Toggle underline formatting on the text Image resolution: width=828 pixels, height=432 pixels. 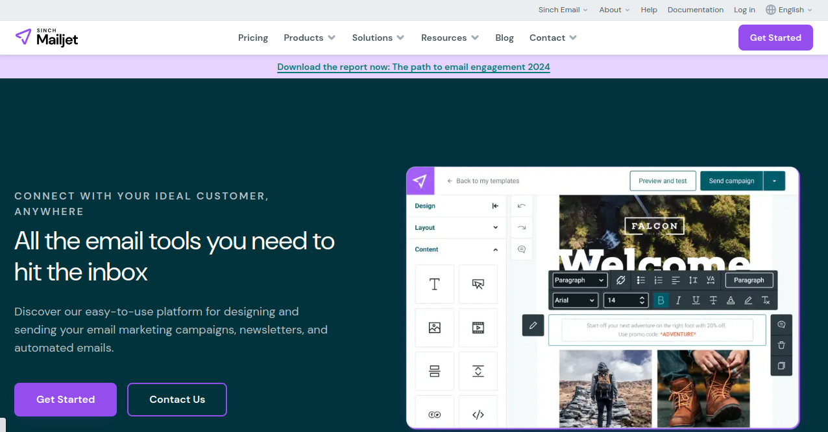pyautogui.click(x=695, y=300)
